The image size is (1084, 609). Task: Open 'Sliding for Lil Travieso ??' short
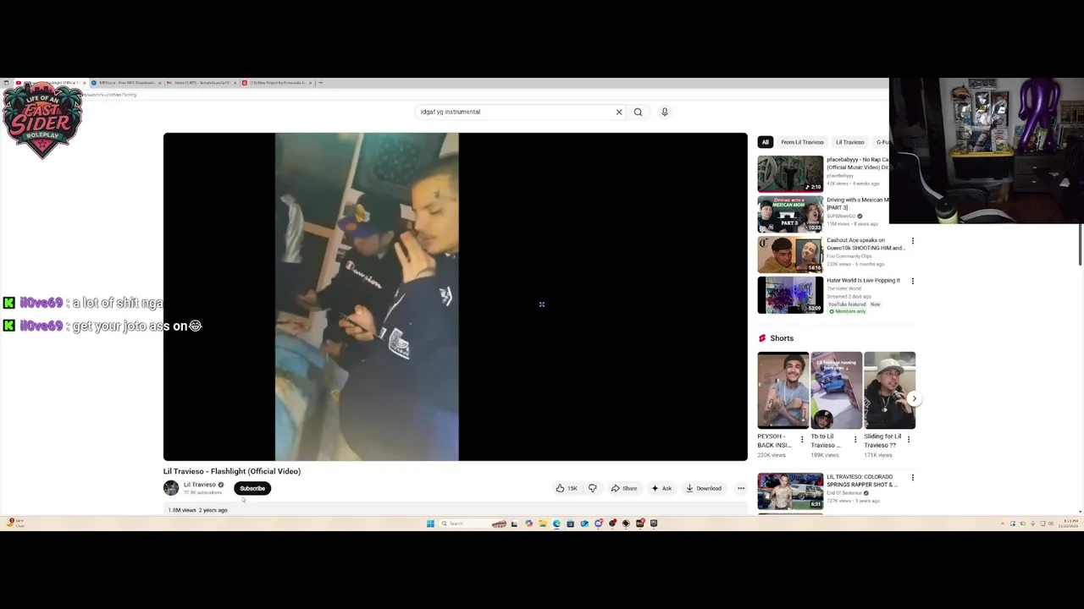point(889,390)
